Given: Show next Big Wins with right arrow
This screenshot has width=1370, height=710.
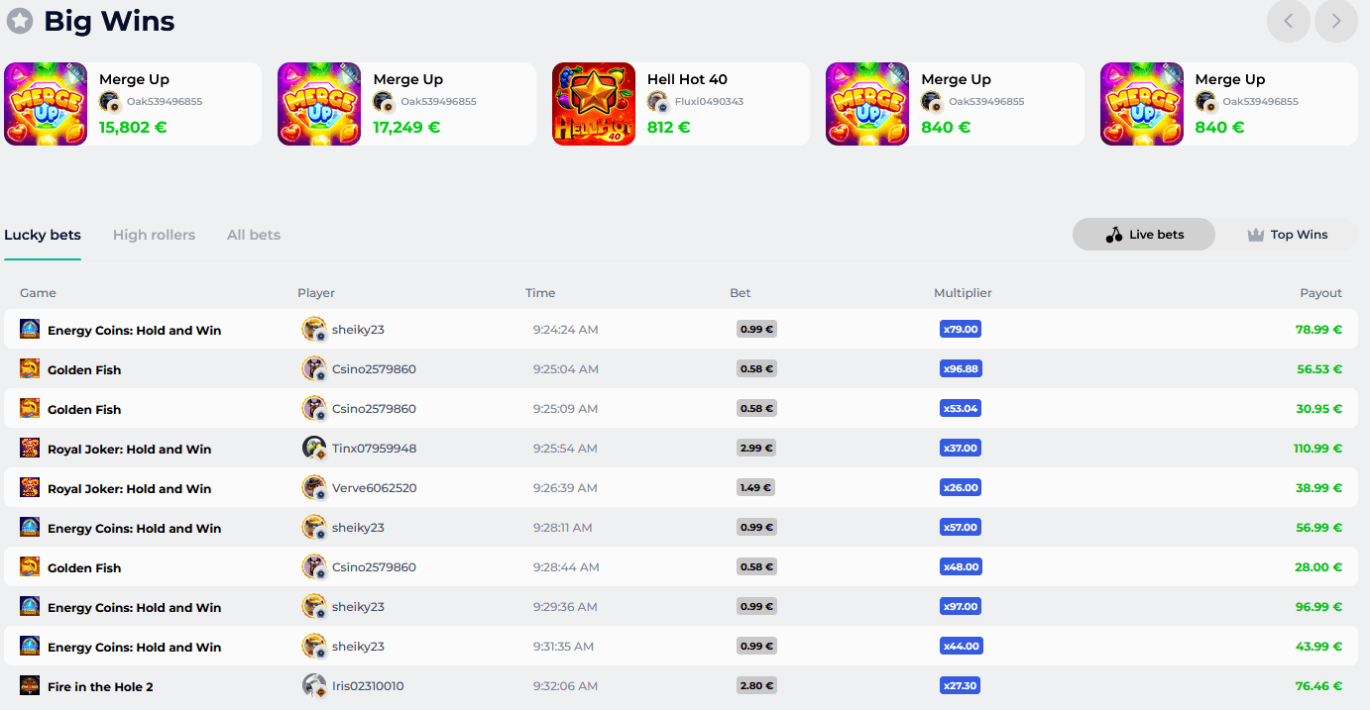Looking at the screenshot, I should [1335, 21].
